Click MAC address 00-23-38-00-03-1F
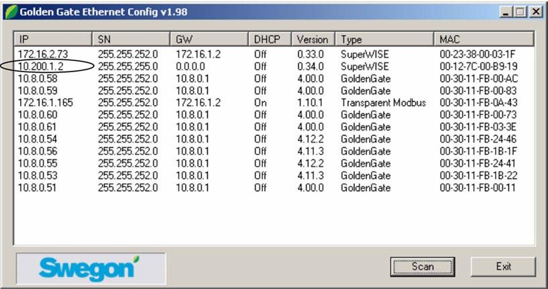The image size is (548, 289). (478, 54)
